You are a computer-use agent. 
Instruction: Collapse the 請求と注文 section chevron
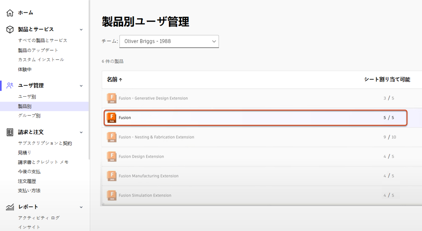click(81, 133)
